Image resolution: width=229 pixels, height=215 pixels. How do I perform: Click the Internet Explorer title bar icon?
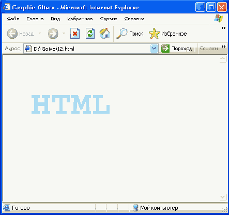coord(7,7)
